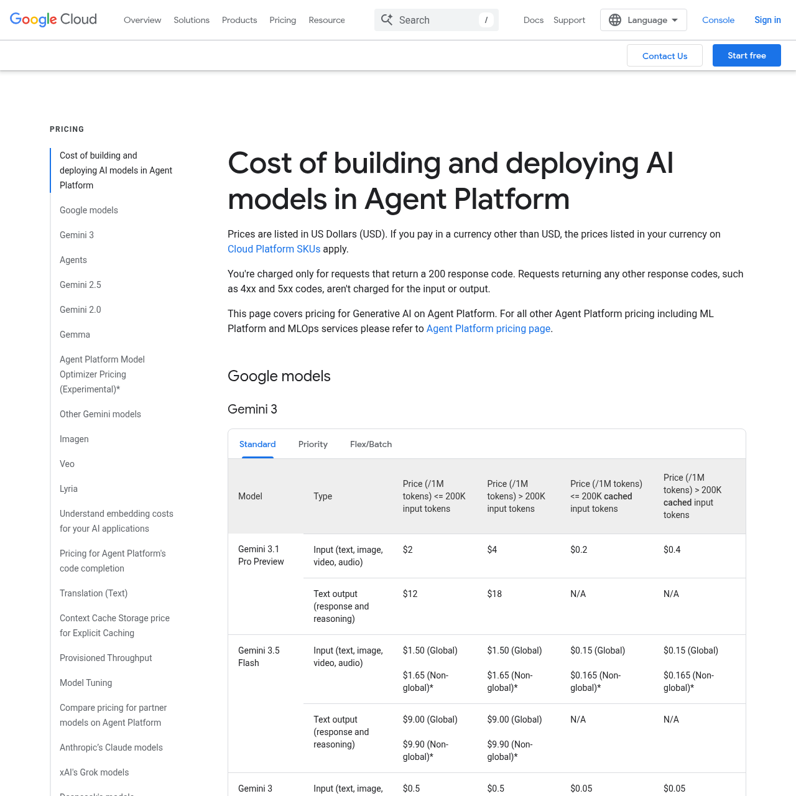Go to Docs

(534, 20)
